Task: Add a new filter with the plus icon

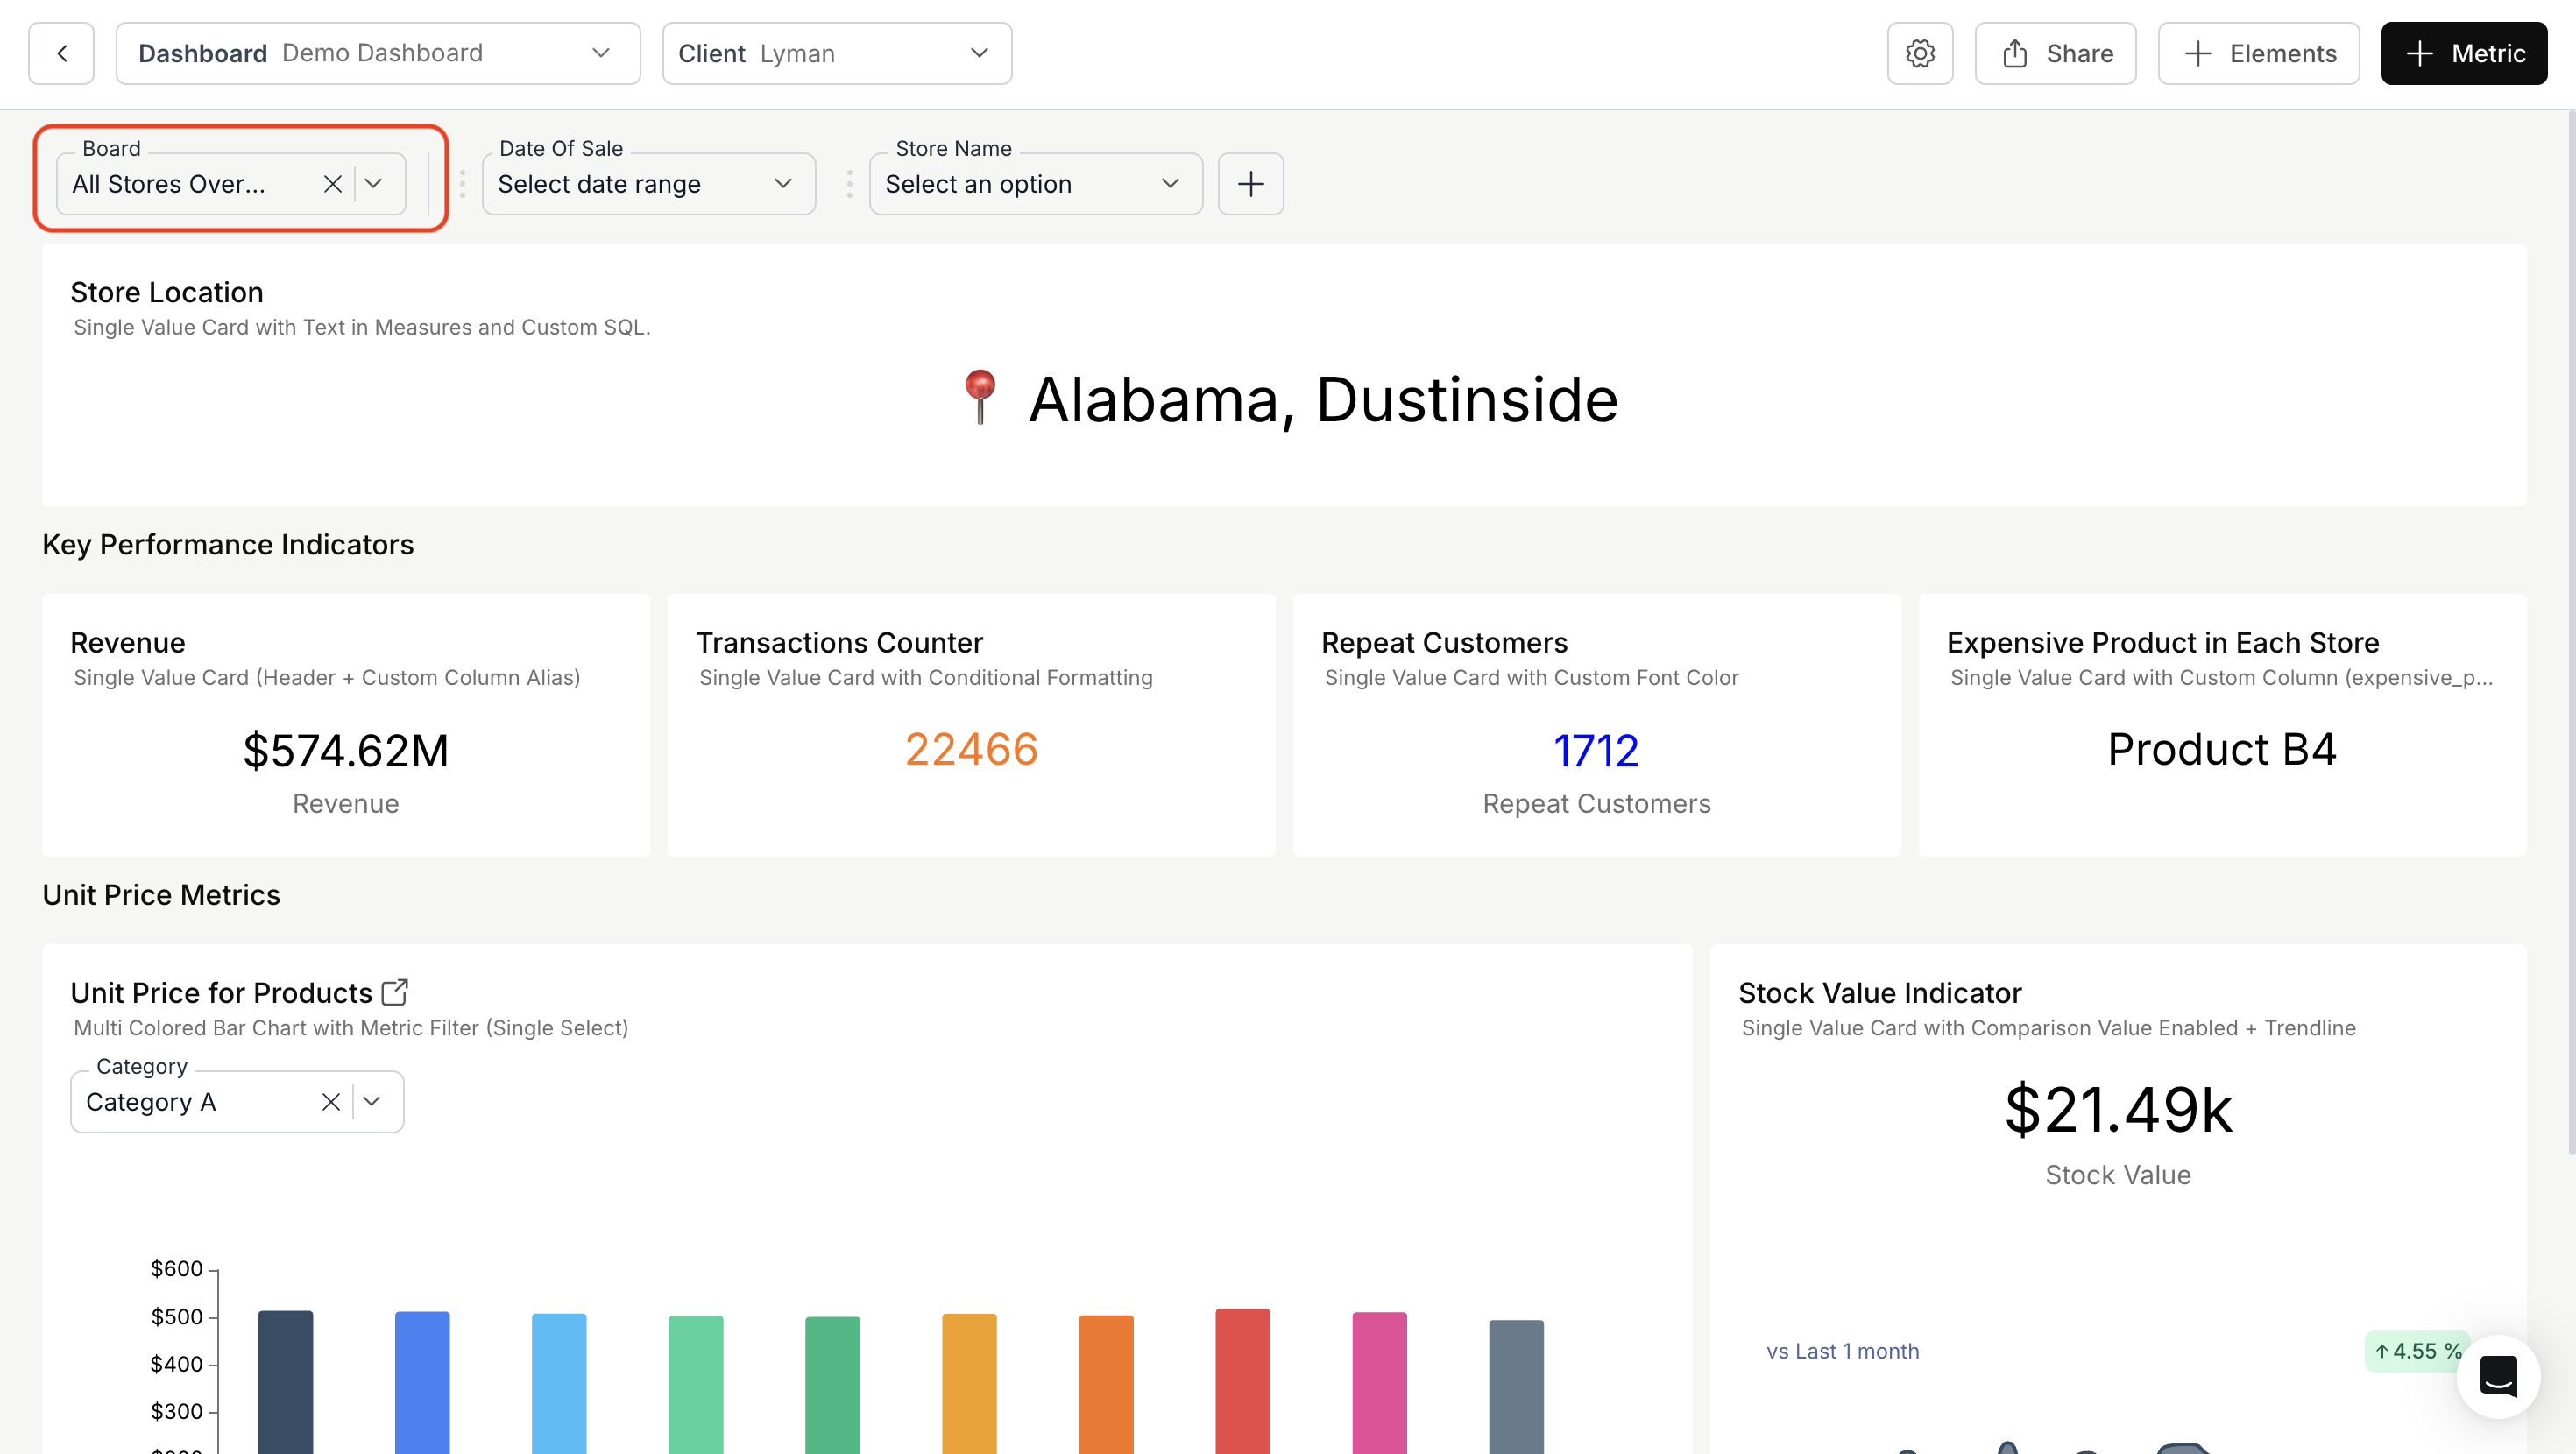Action: point(1250,184)
